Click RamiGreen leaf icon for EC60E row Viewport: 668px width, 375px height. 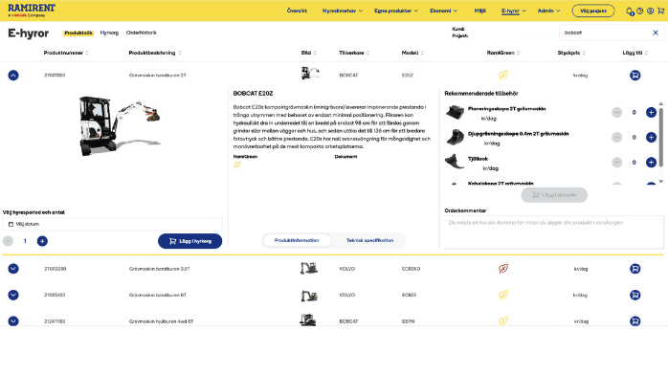coord(503,295)
